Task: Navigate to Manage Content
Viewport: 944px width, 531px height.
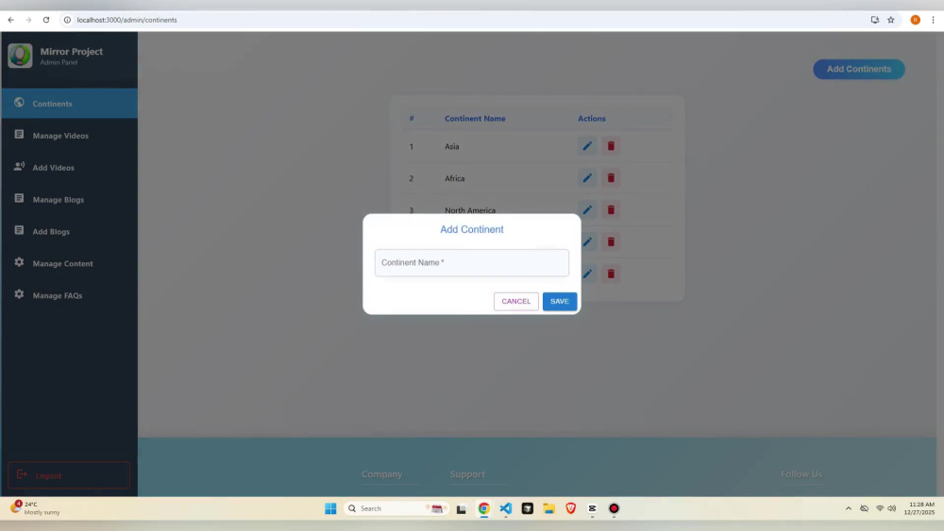Action: 69,263
